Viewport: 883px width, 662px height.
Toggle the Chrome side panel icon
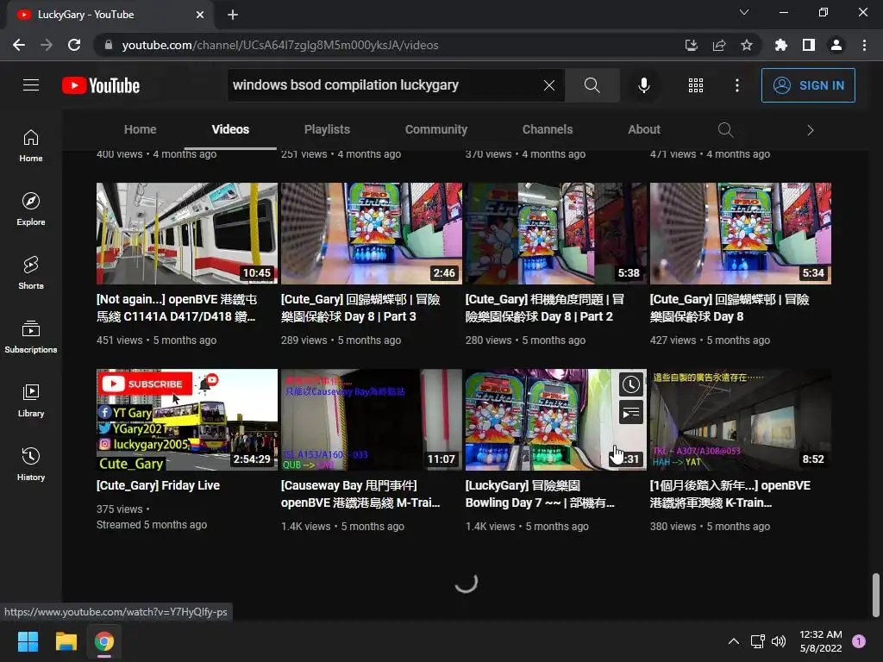pyautogui.click(x=809, y=45)
